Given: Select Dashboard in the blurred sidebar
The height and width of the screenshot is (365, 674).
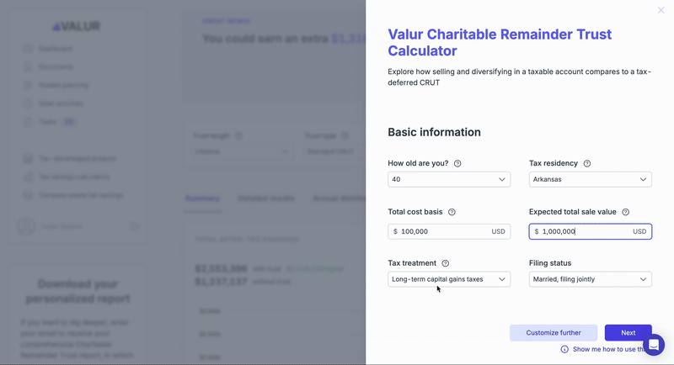Looking at the screenshot, I should tap(56, 49).
